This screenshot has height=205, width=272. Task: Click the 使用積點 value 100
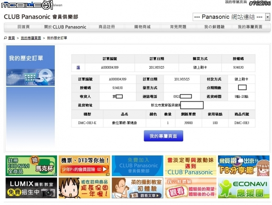pyautogui.click(x=215, y=123)
